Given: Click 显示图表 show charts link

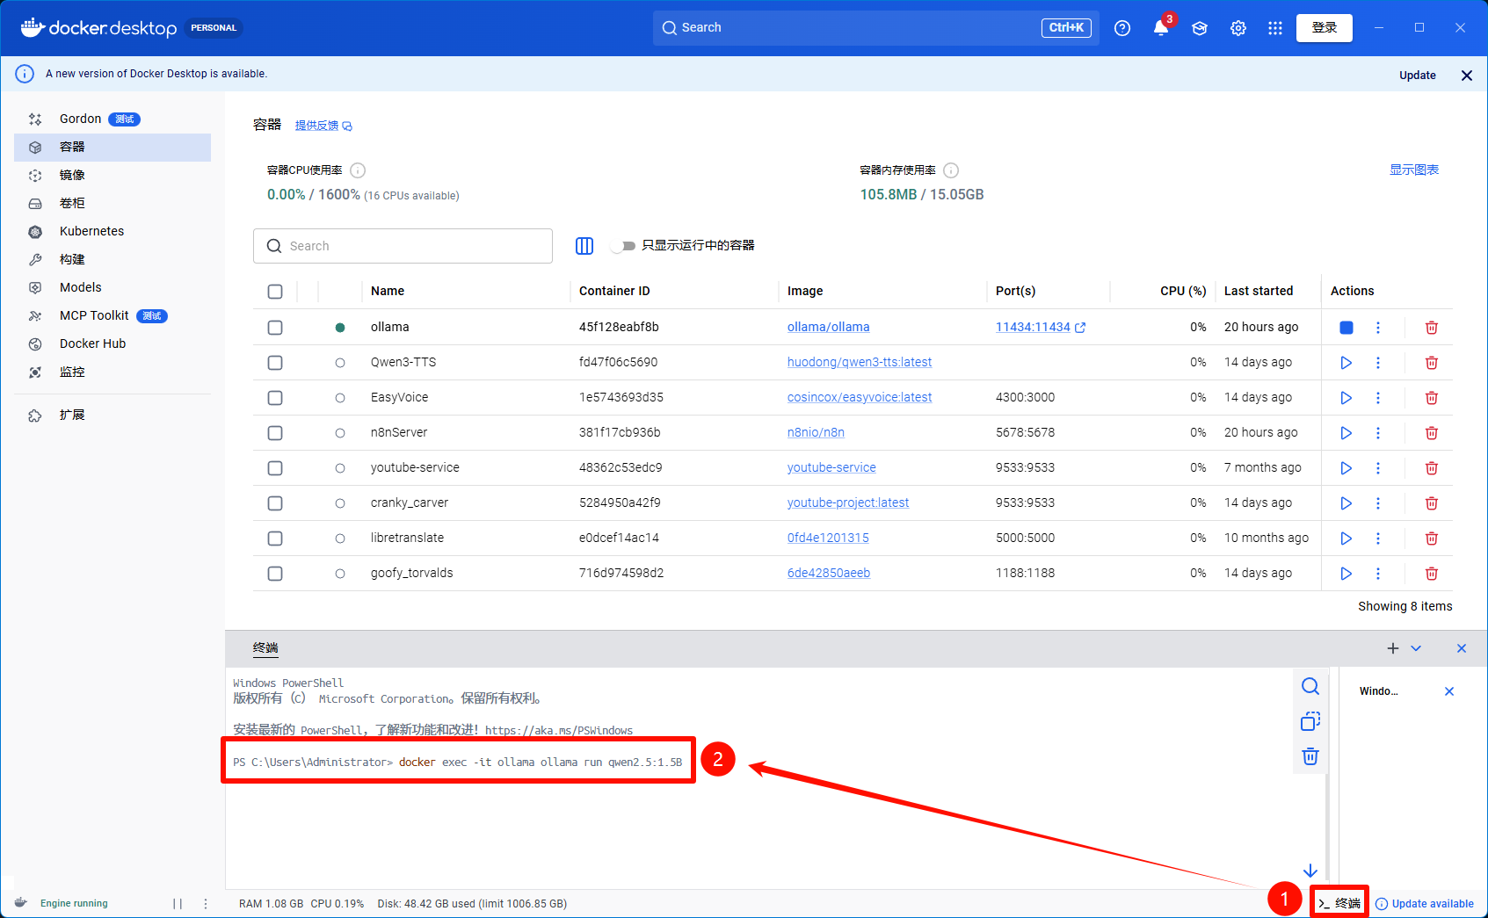Looking at the screenshot, I should (x=1414, y=170).
